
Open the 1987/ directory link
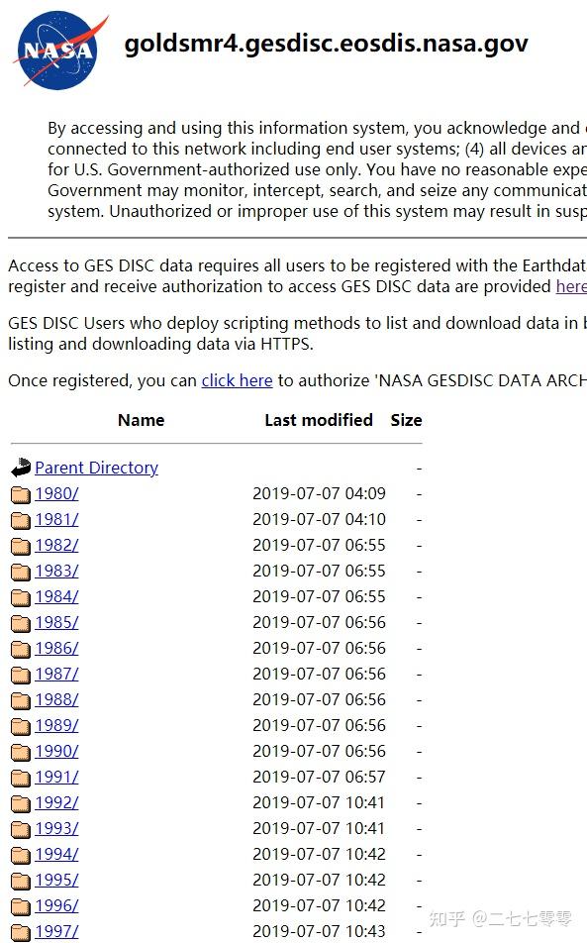pyautogui.click(x=56, y=674)
